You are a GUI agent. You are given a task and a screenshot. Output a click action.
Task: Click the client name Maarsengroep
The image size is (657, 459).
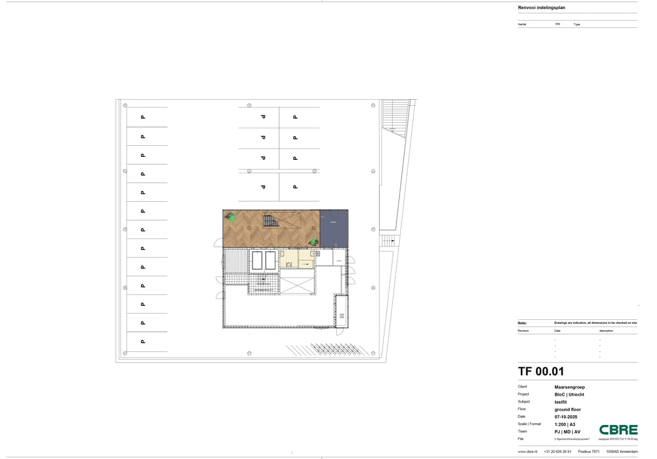569,387
